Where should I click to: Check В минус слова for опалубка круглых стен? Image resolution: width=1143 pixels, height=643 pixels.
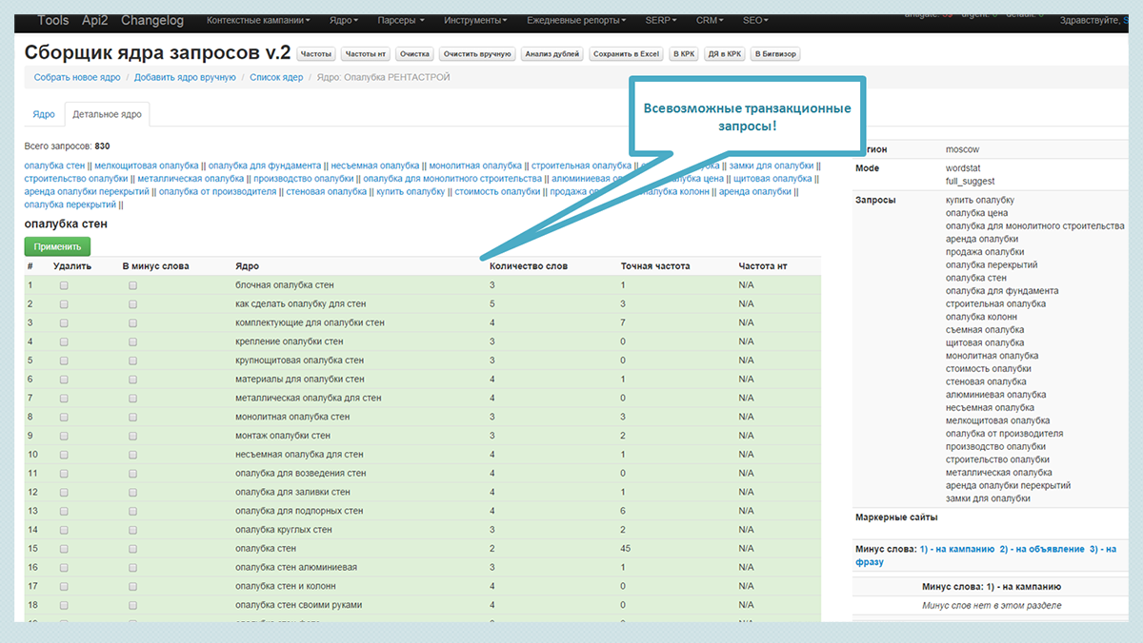132,530
